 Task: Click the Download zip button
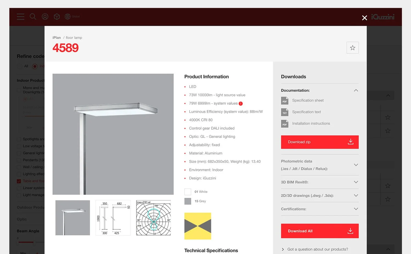pyautogui.click(x=320, y=142)
